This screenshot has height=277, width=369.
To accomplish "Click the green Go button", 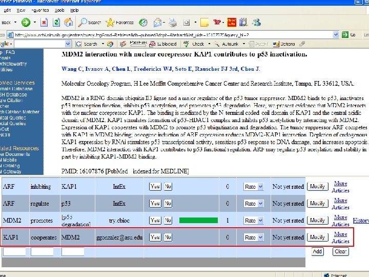I will pyautogui.click(x=349, y=35).
